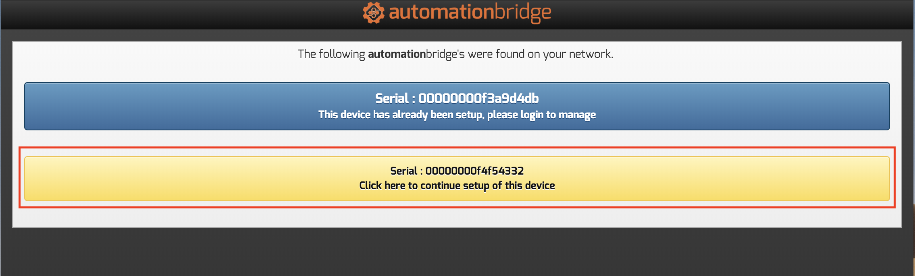Click "This device has already been setup" text
This screenshot has height=276, width=915.
401,115
